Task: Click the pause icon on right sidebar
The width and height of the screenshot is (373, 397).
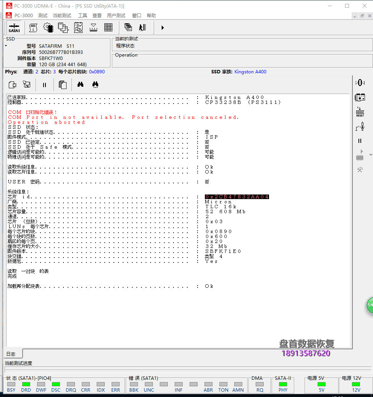Action: click(360, 141)
